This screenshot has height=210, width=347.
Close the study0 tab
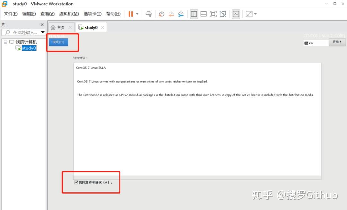click(x=102, y=27)
